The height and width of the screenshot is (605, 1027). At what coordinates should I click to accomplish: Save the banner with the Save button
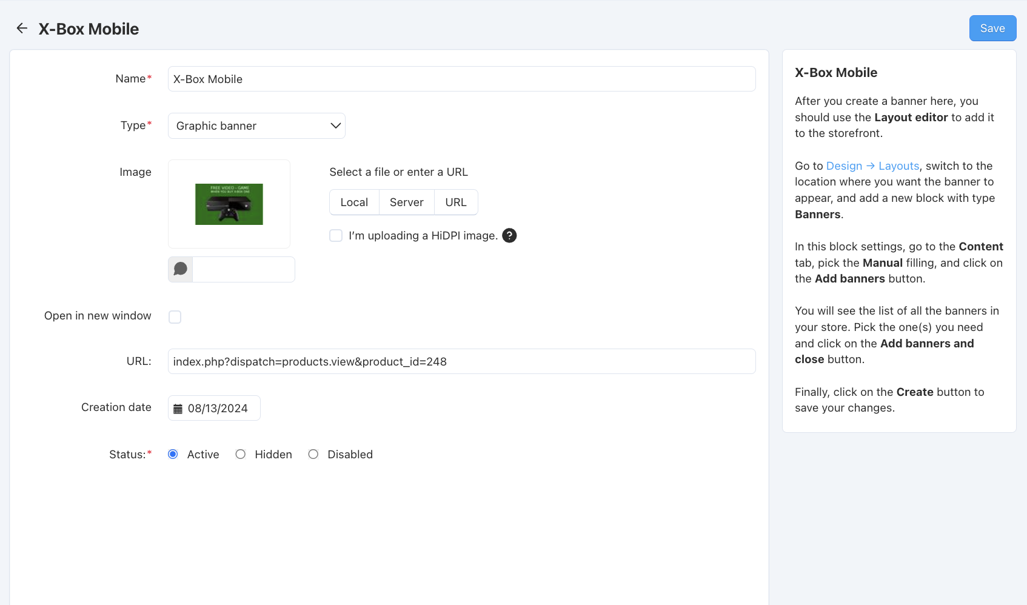tap(992, 28)
